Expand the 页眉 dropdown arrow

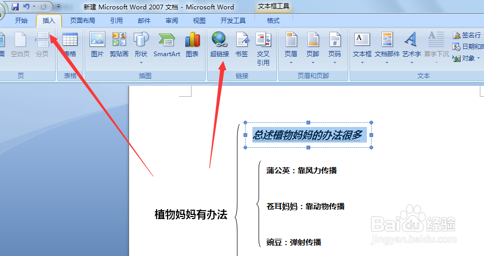[x=291, y=62]
